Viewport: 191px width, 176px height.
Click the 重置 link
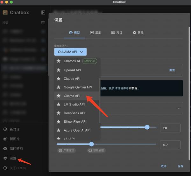coord(172,70)
